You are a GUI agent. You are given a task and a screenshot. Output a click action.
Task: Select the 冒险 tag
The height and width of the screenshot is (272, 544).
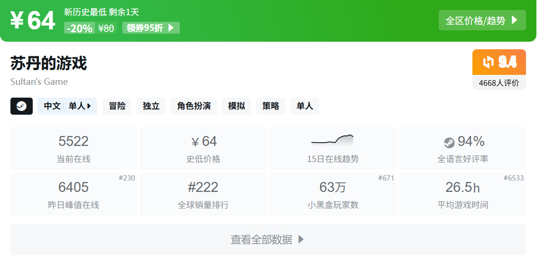point(117,106)
